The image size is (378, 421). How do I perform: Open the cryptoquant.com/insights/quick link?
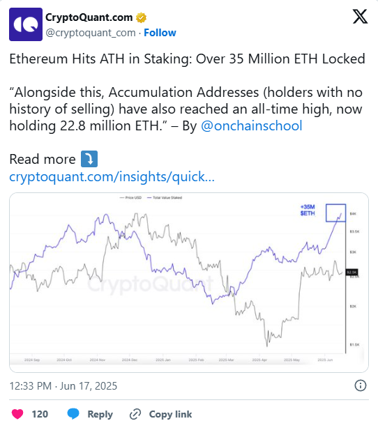[112, 176]
